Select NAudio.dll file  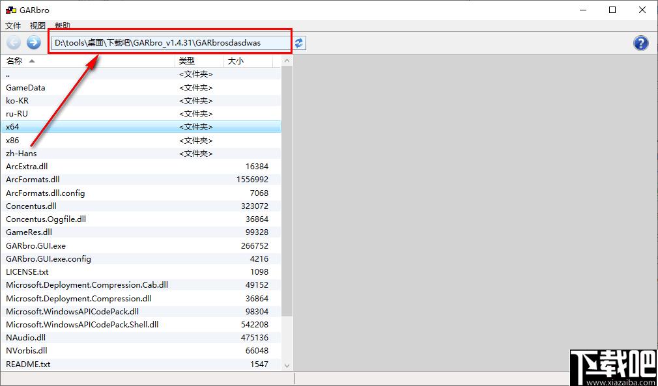pyautogui.click(x=140, y=337)
